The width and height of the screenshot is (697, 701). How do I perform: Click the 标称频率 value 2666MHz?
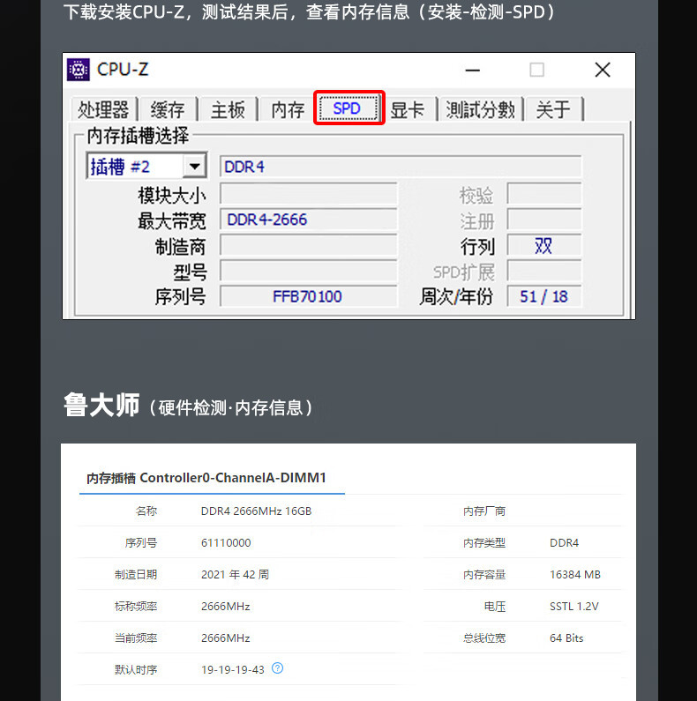click(226, 607)
